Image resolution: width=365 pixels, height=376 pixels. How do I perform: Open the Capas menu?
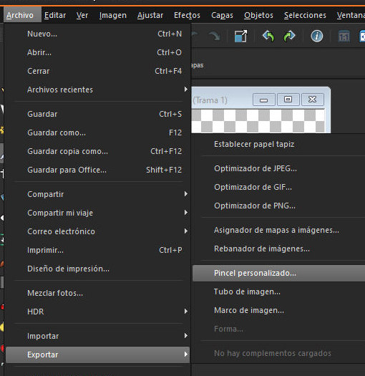point(222,15)
